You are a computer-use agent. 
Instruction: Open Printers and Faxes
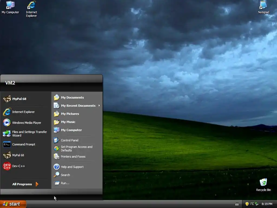[77, 157]
